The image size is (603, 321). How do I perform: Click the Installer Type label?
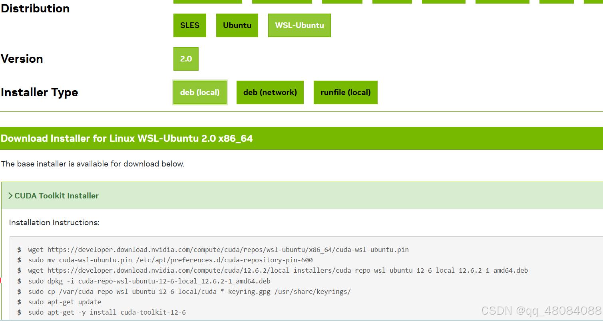click(x=40, y=92)
